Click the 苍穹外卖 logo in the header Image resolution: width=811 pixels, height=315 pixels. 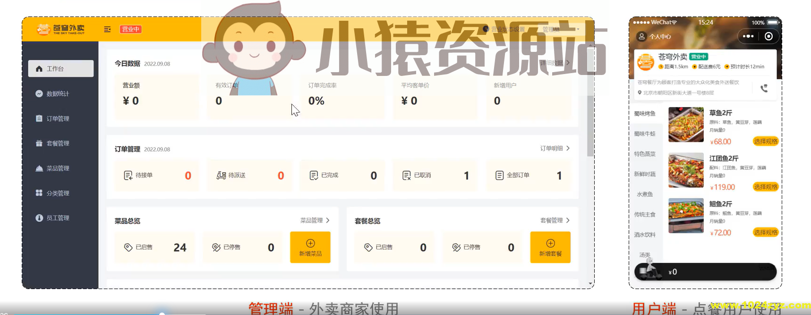[61, 29]
